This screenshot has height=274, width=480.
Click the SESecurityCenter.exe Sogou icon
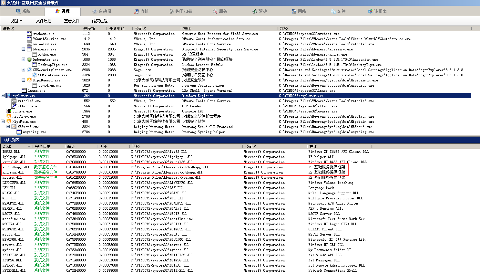pyautogui.click(x=29, y=70)
